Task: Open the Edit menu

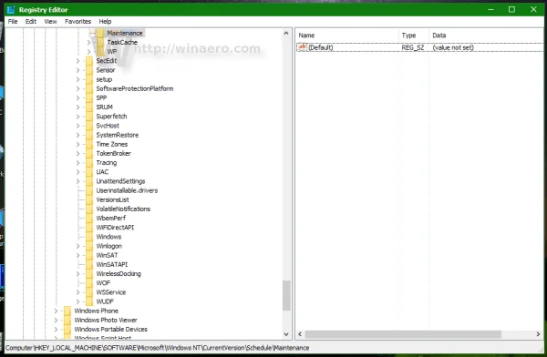Action: tap(31, 22)
